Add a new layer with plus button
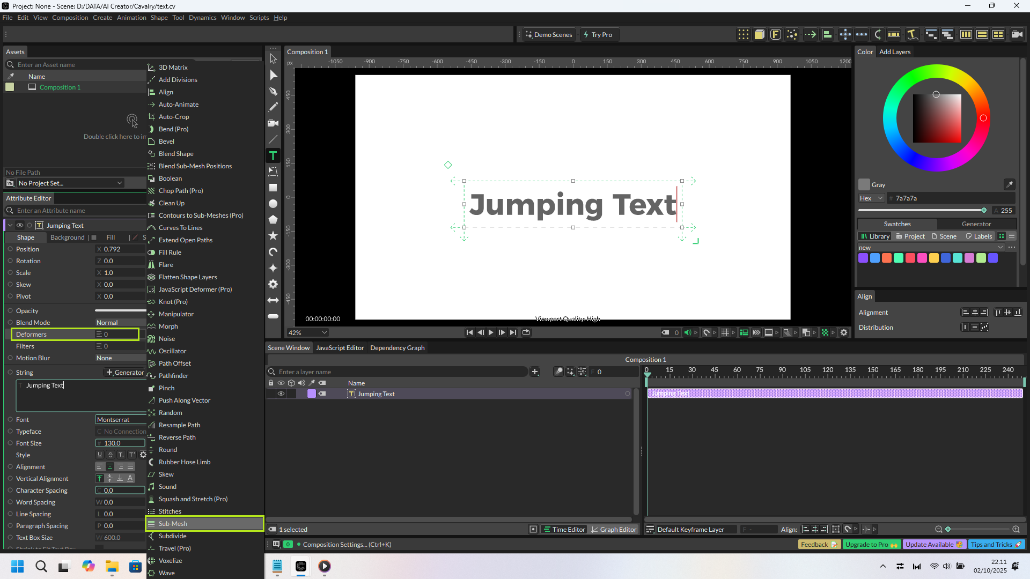This screenshot has width=1030, height=579. click(x=535, y=372)
